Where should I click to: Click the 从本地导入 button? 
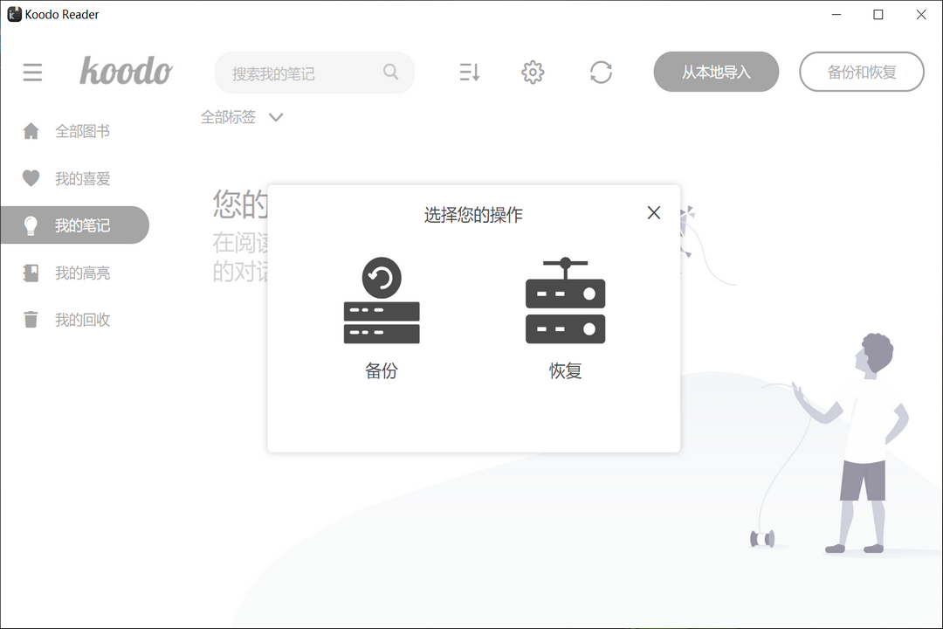click(x=716, y=72)
